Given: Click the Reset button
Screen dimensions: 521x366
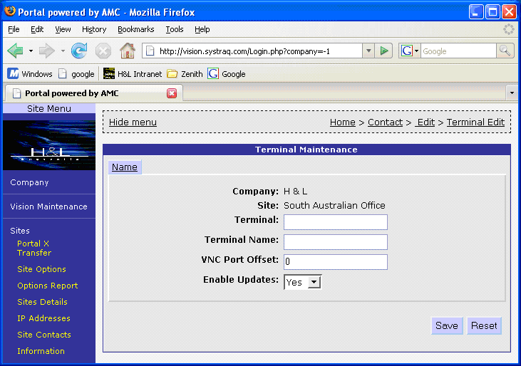Looking at the screenshot, I should tap(484, 325).
